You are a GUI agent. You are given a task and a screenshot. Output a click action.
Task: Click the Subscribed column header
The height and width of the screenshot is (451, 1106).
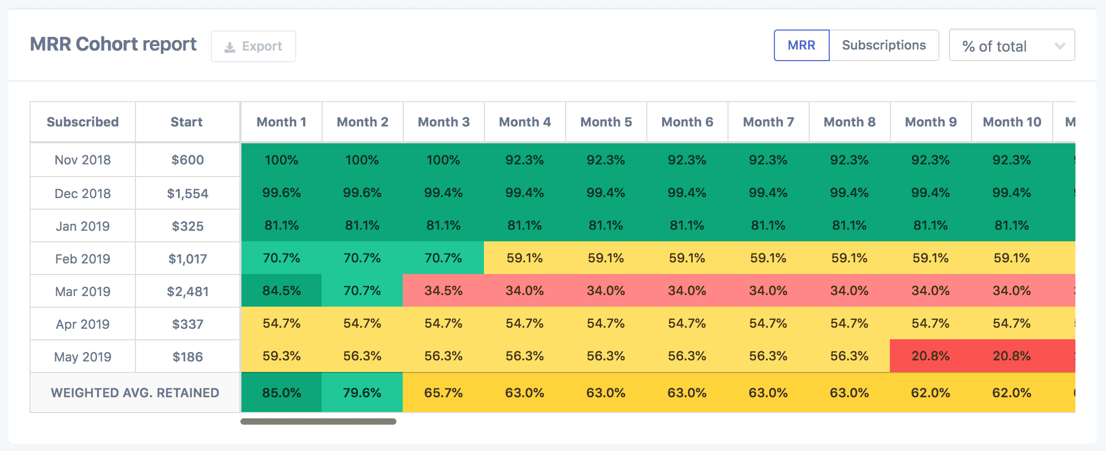click(x=83, y=122)
